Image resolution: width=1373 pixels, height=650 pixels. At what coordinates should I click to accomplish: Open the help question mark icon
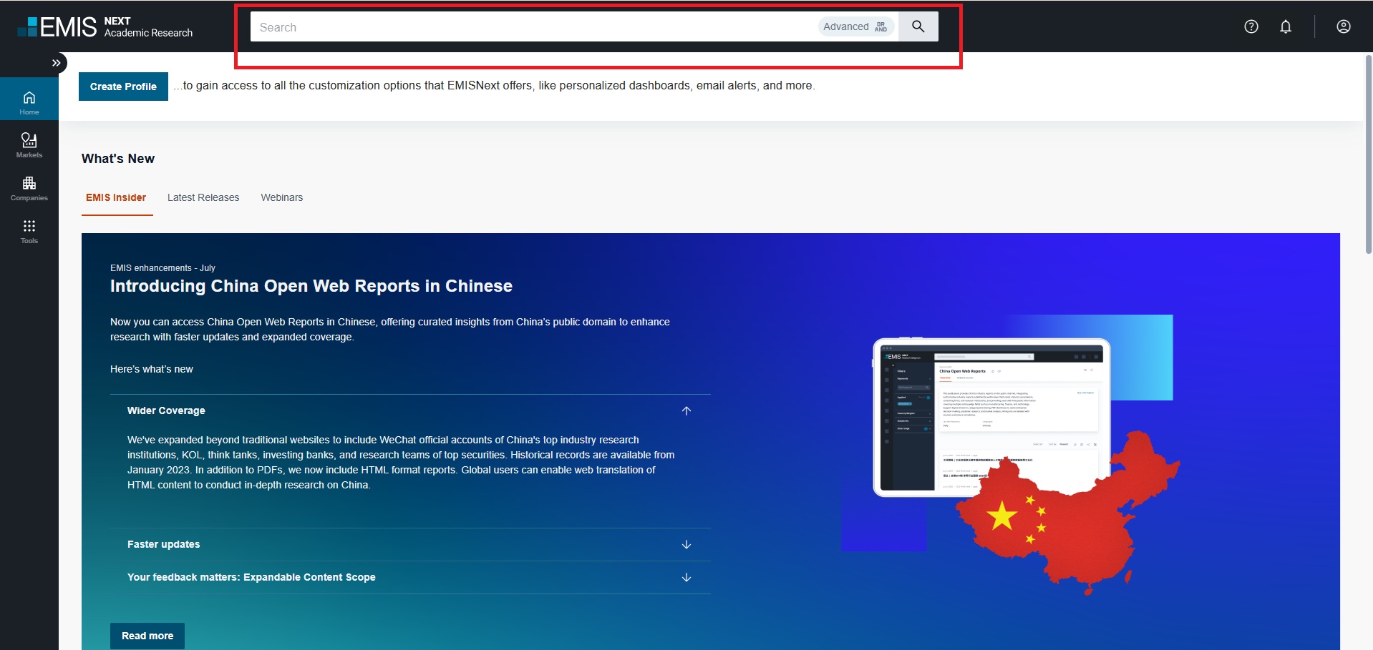tap(1251, 26)
